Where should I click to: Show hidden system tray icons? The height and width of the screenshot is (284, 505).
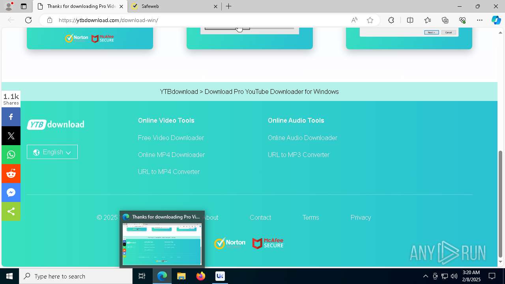pyautogui.click(x=425, y=276)
